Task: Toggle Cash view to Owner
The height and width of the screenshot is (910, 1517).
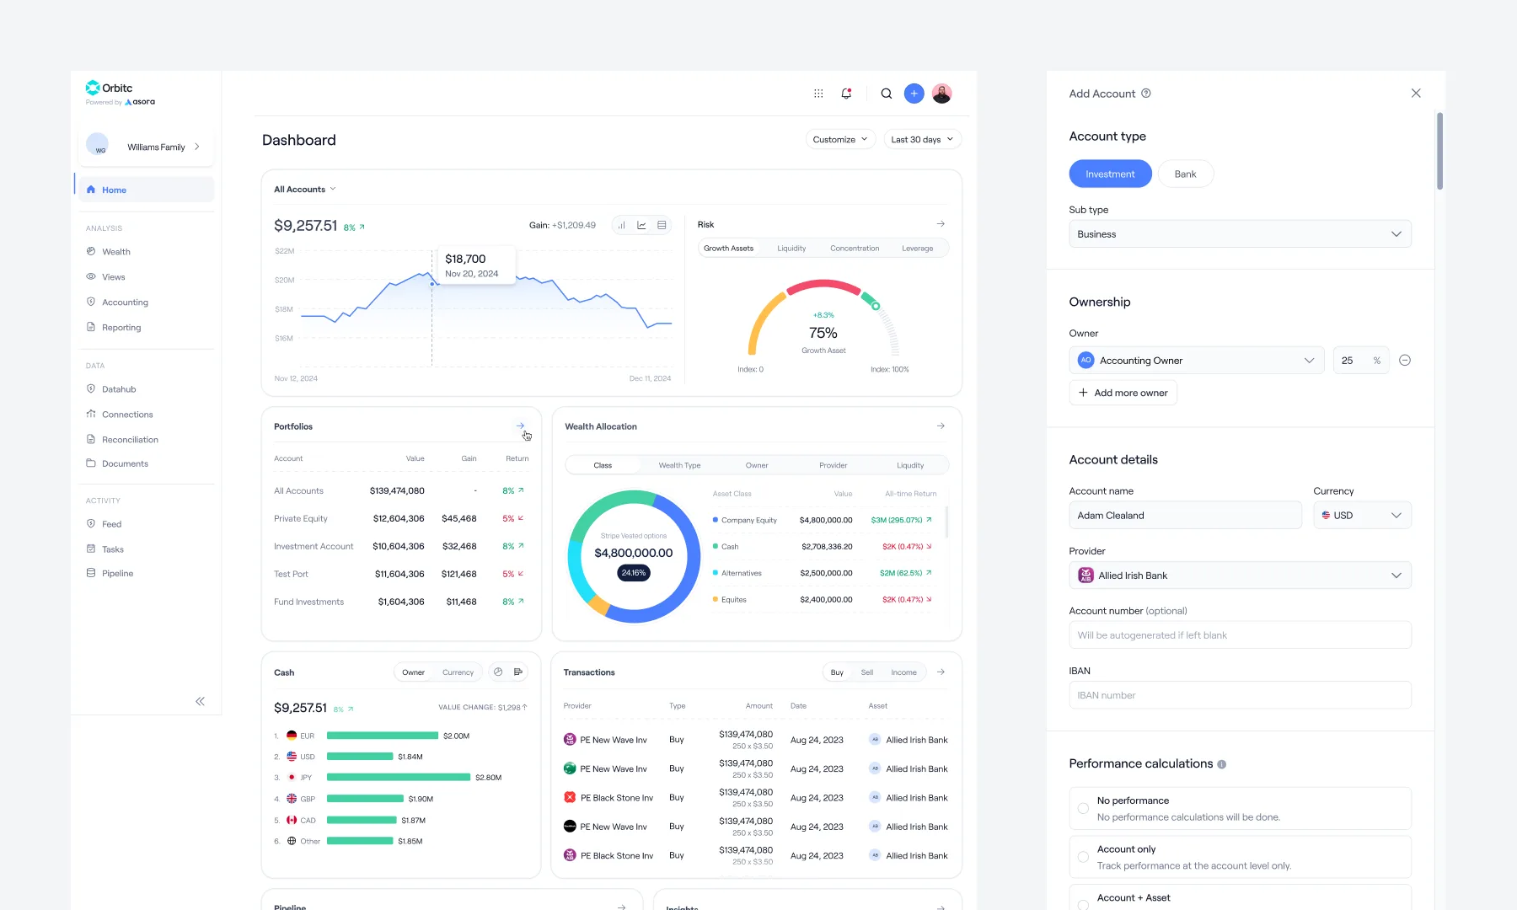Action: 413,672
